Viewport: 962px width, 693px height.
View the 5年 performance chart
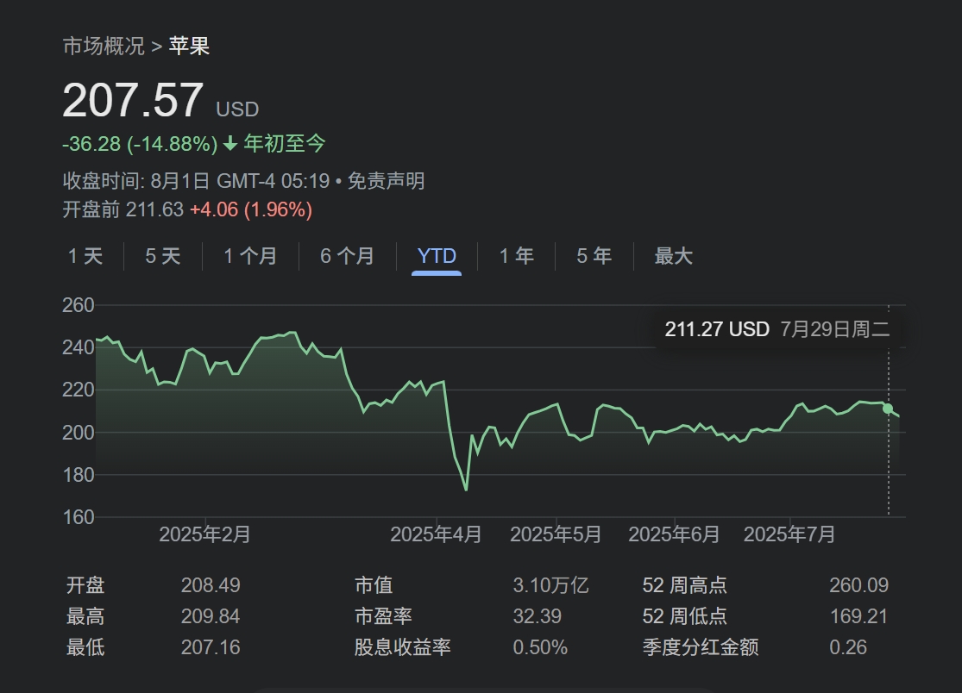pyautogui.click(x=592, y=256)
